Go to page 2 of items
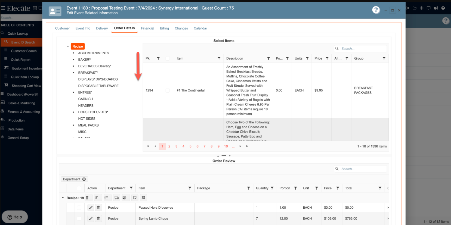The image size is (451, 225). pos(169,146)
